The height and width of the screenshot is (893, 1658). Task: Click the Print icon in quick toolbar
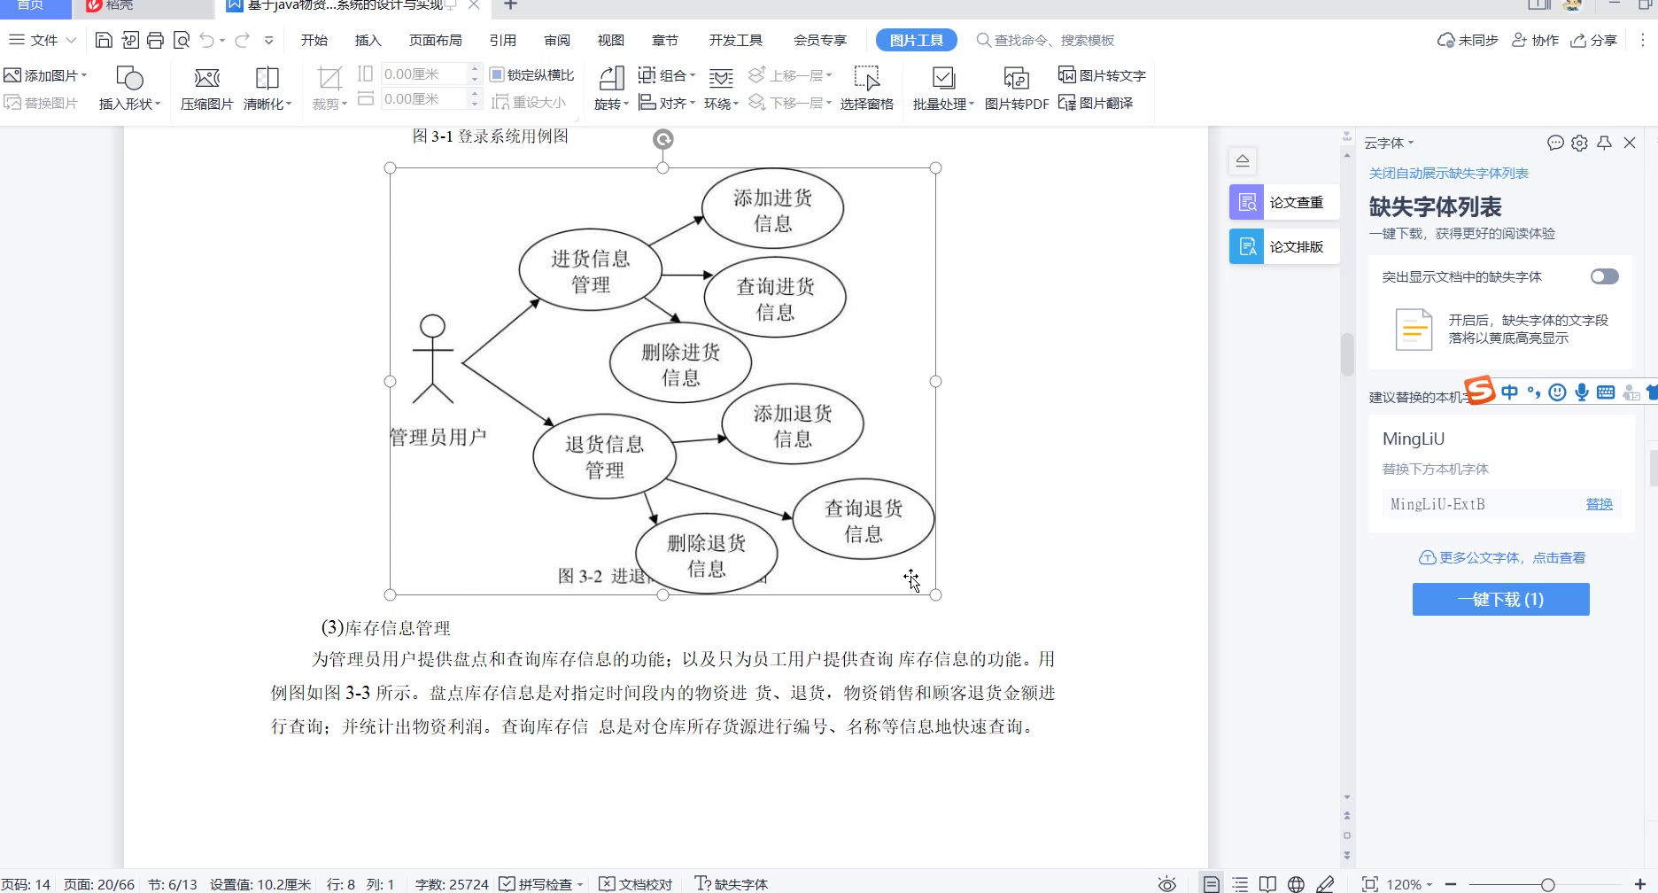pos(156,41)
